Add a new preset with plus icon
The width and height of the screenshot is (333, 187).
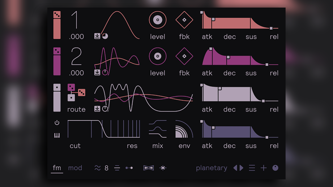tap(264, 168)
